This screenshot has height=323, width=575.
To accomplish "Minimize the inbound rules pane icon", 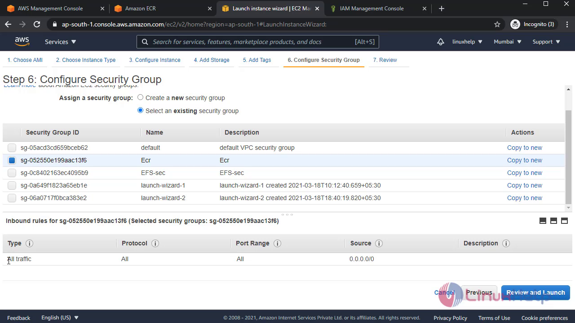I will [x=543, y=221].
